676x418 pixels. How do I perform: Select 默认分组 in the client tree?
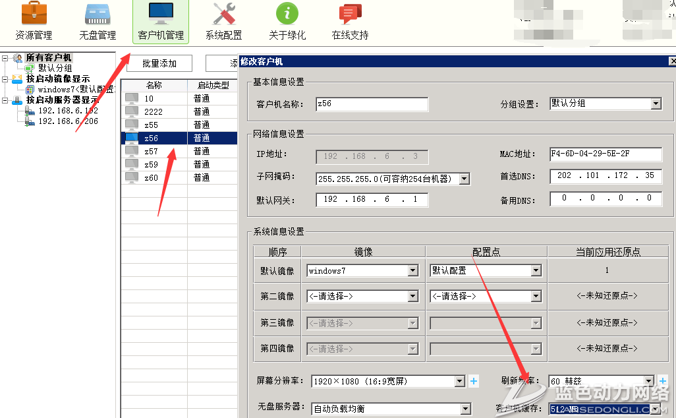click(55, 68)
